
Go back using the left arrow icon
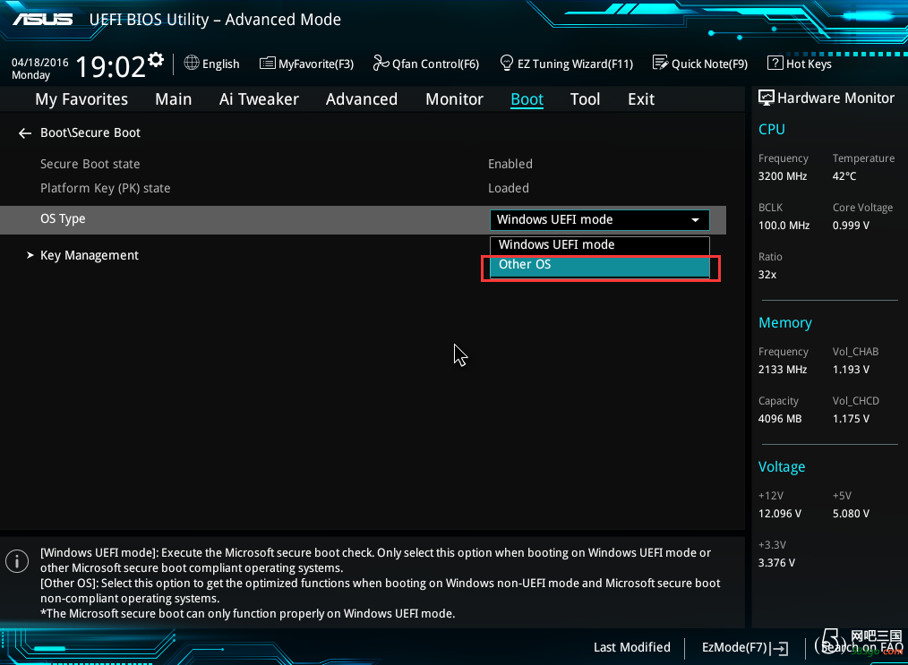pos(24,133)
